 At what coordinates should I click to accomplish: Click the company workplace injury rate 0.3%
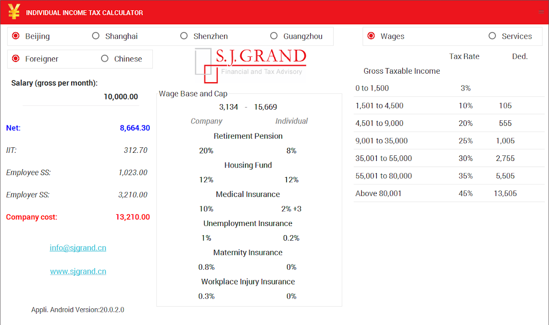(206, 296)
